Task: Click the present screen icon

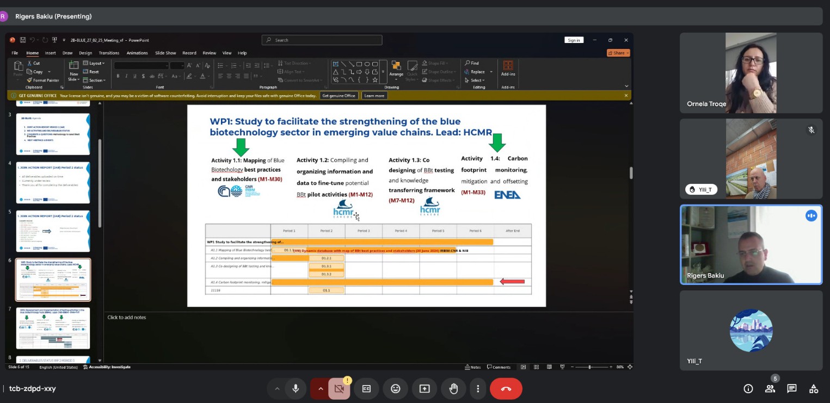Action: coord(425,388)
